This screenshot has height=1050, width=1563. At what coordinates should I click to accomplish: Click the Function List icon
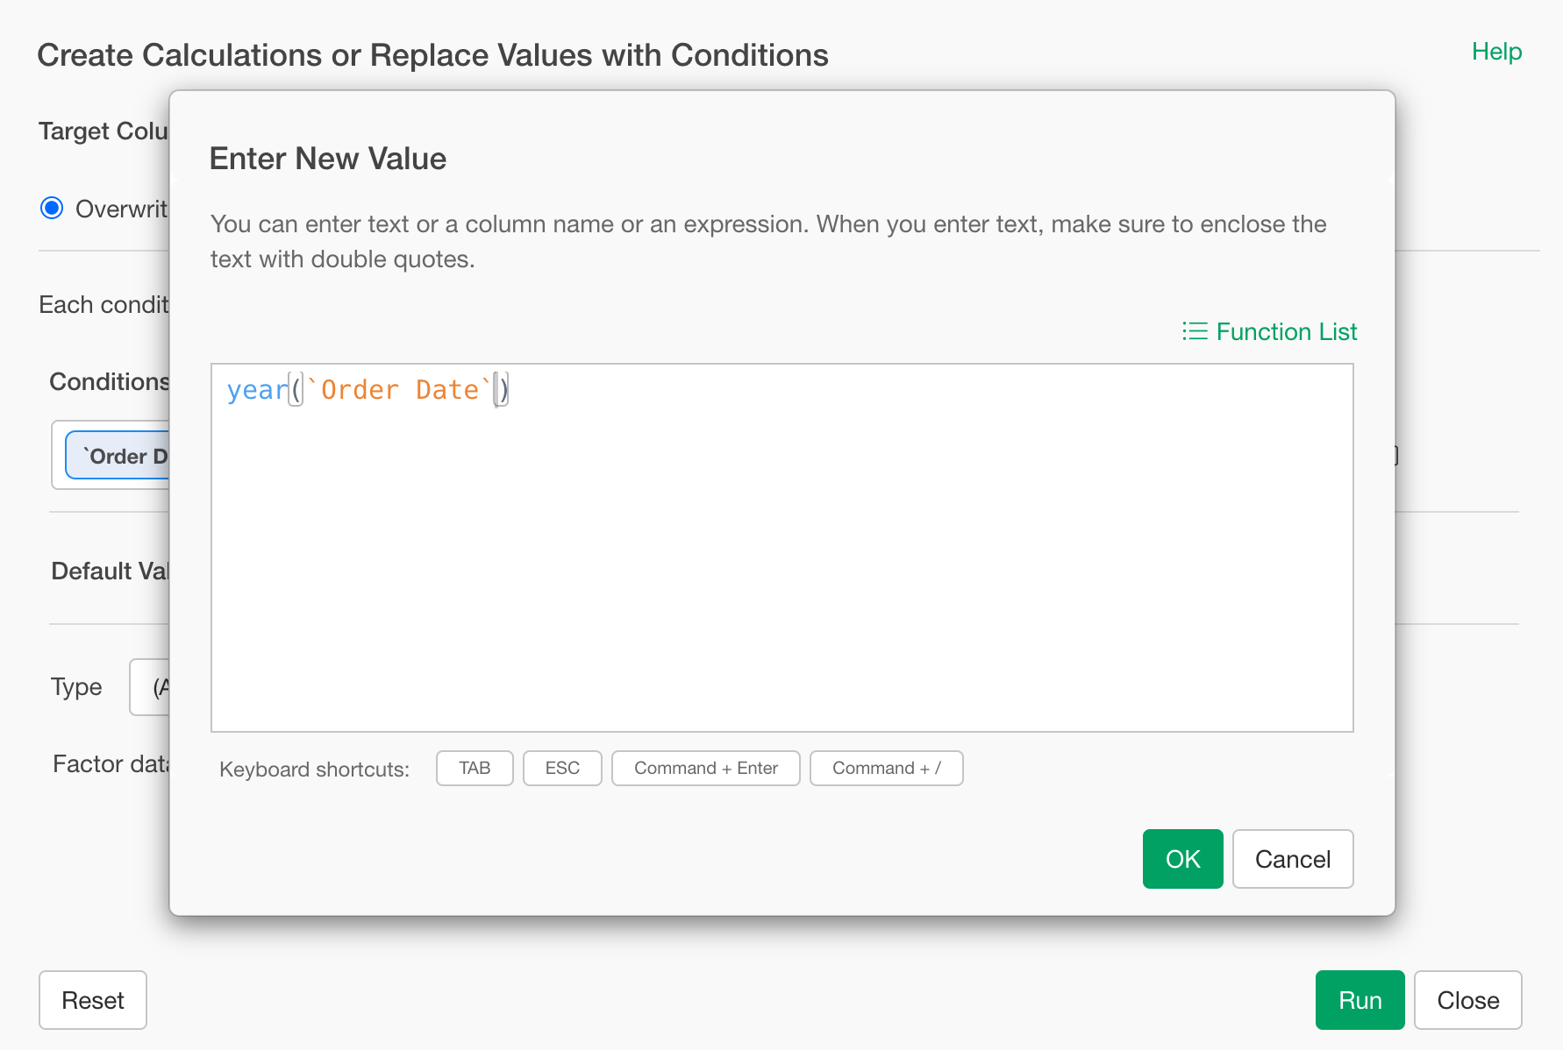[1195, 331]
